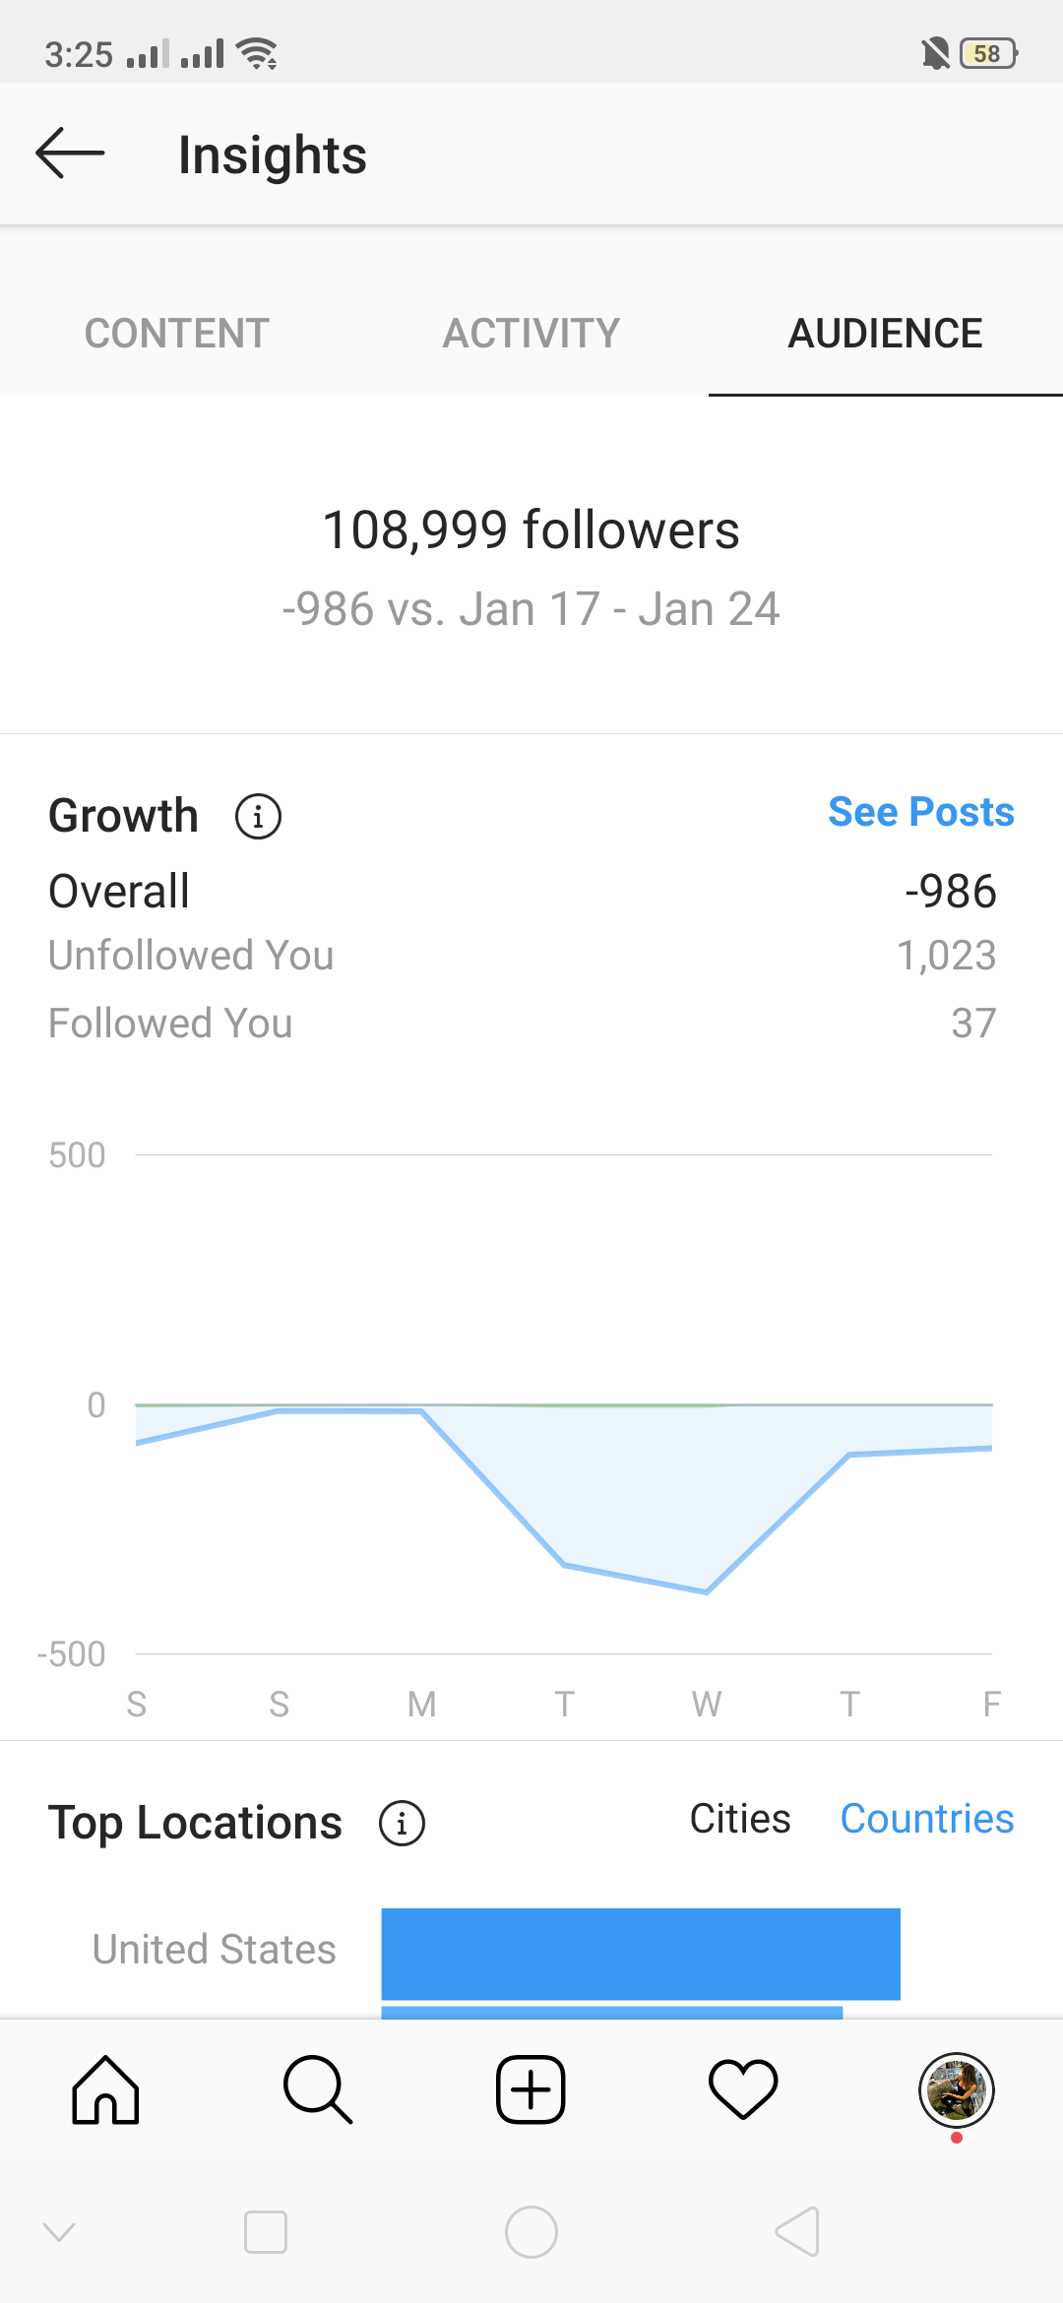
Task: Tap the new post plus icon
Action: [x=531, y=2089]
